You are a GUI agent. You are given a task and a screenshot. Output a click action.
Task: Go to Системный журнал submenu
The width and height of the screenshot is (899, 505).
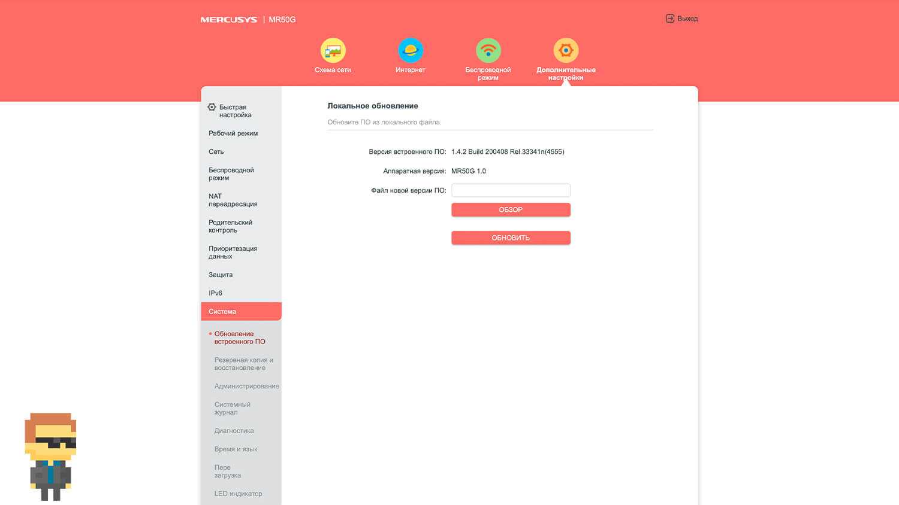point(233,408)
